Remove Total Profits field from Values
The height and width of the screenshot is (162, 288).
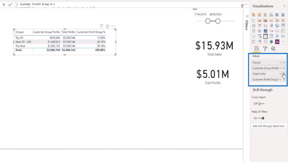(284, 74)
